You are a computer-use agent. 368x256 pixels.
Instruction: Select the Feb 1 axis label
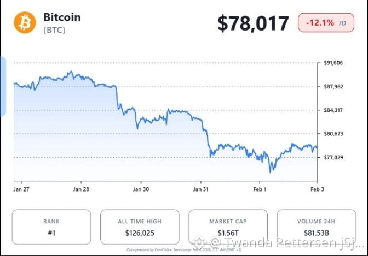pyautogui.click(x=260, y=189)
